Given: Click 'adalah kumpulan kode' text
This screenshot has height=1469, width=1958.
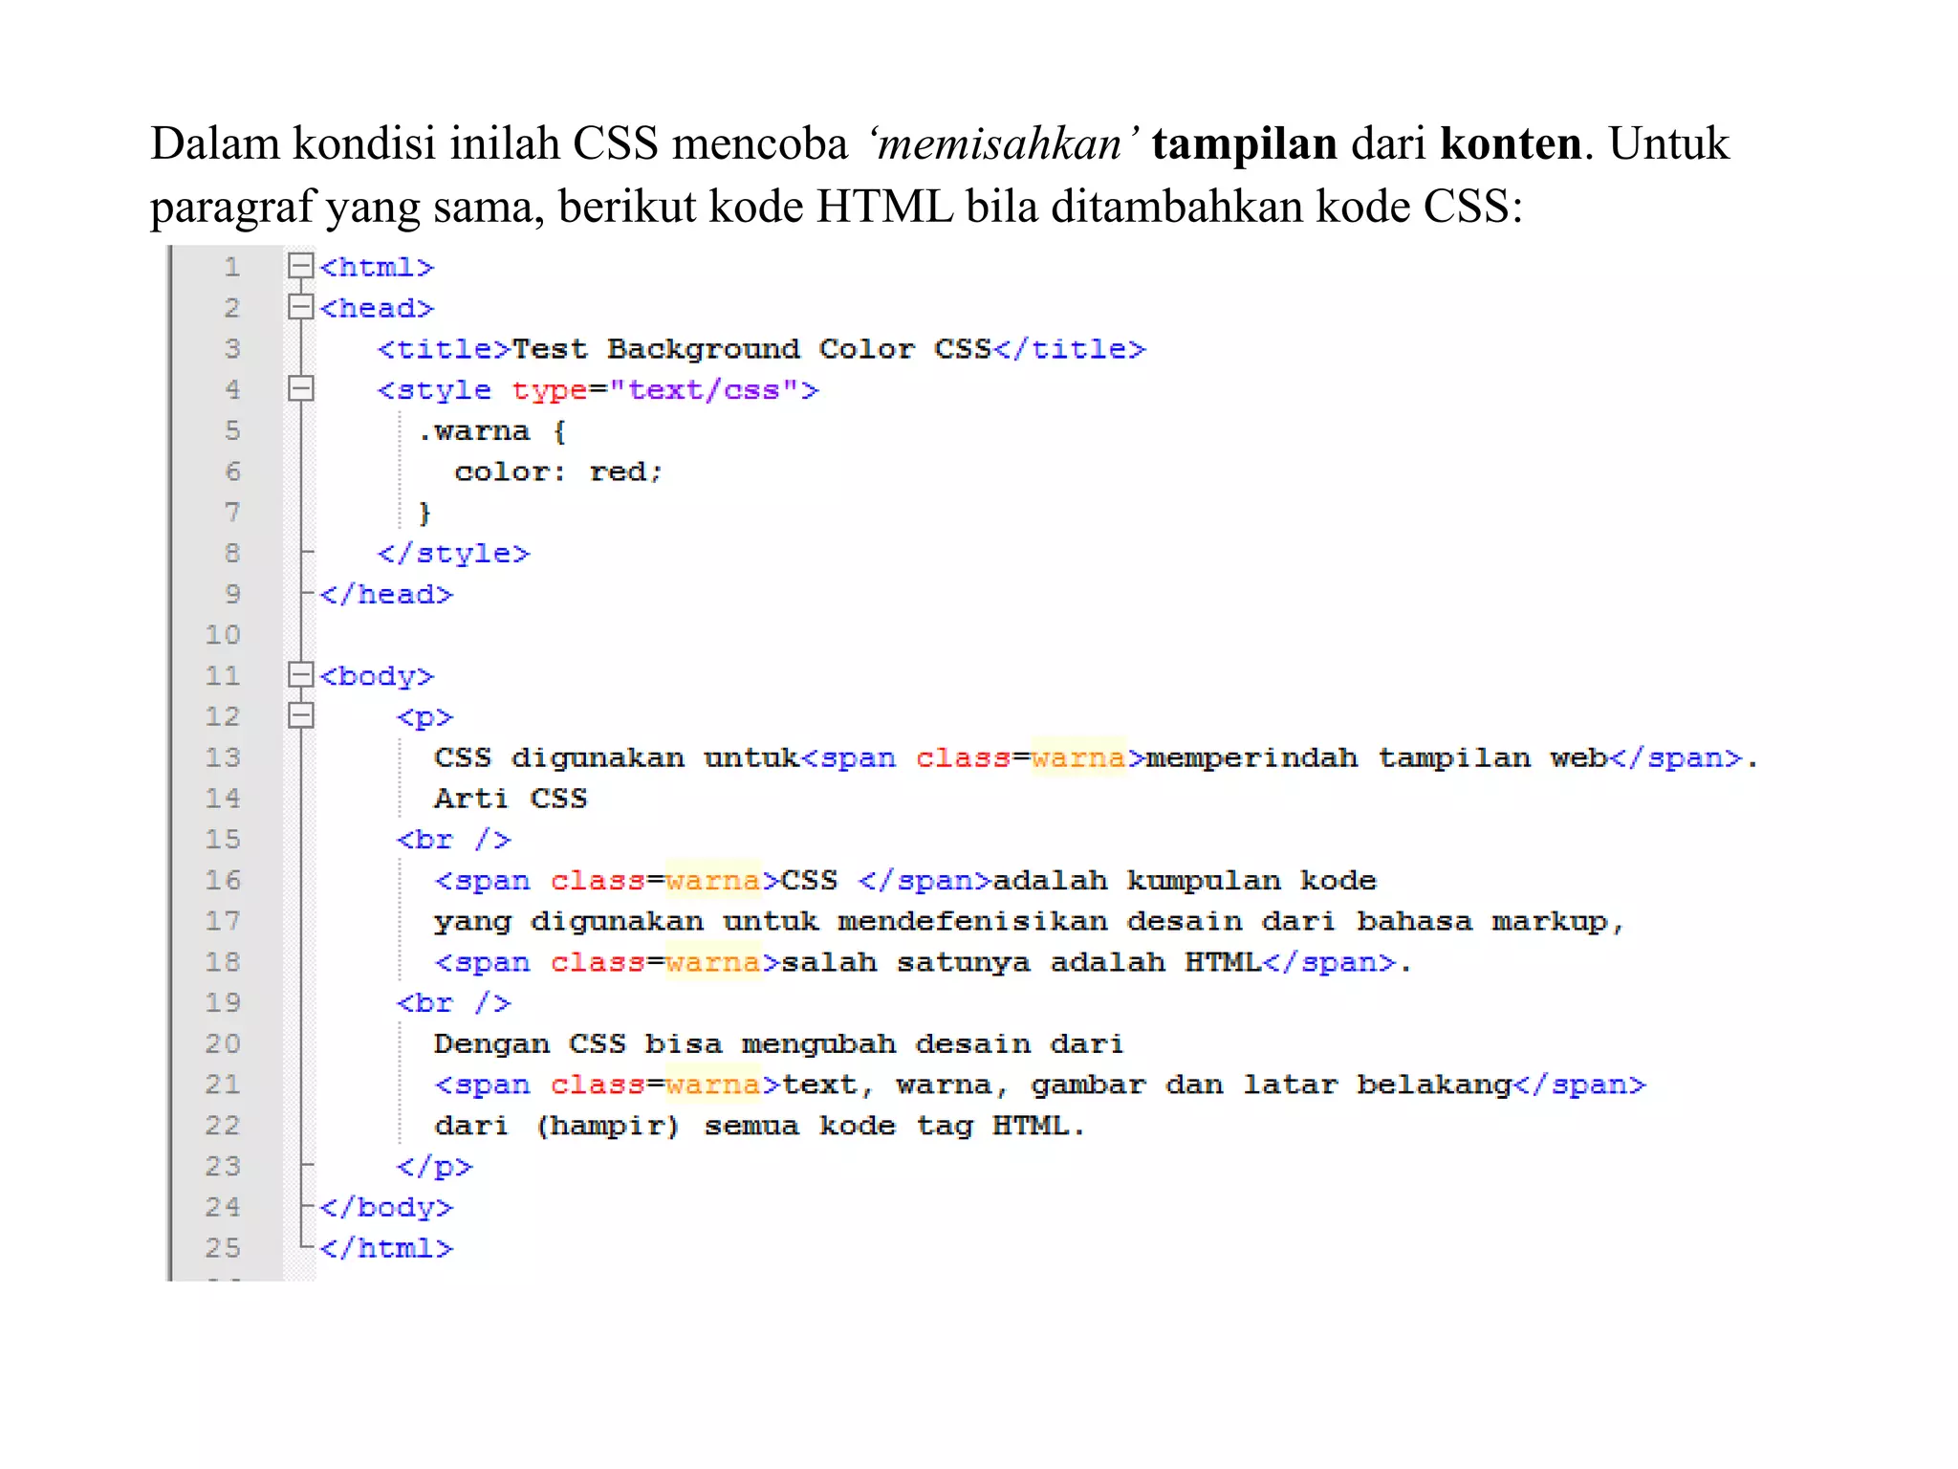Looking at the screenshot, I should 1185,880.
